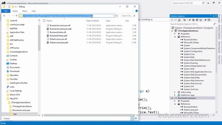The height and width of the screenshot is (125, 222).
Task: Select BusinessAccessLayer.dll in the file list
Action: click(60, 25)
